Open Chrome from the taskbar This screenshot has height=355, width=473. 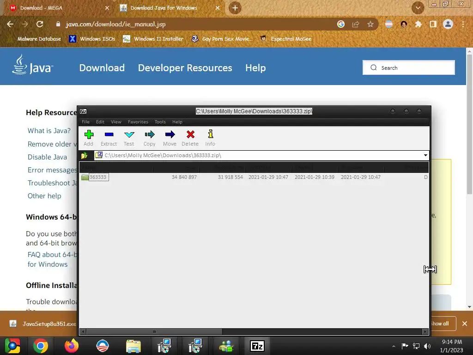(41, 346)
